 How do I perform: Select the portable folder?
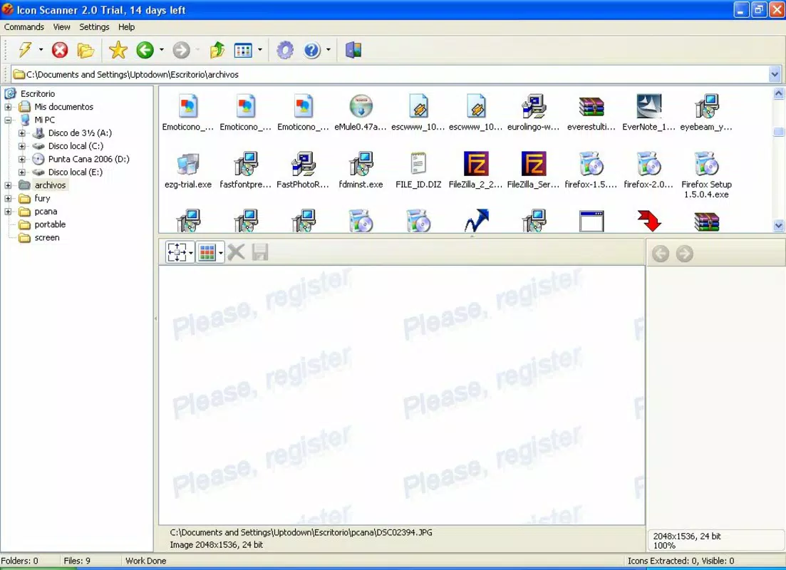pyautogui.click(x=50, y=224)
